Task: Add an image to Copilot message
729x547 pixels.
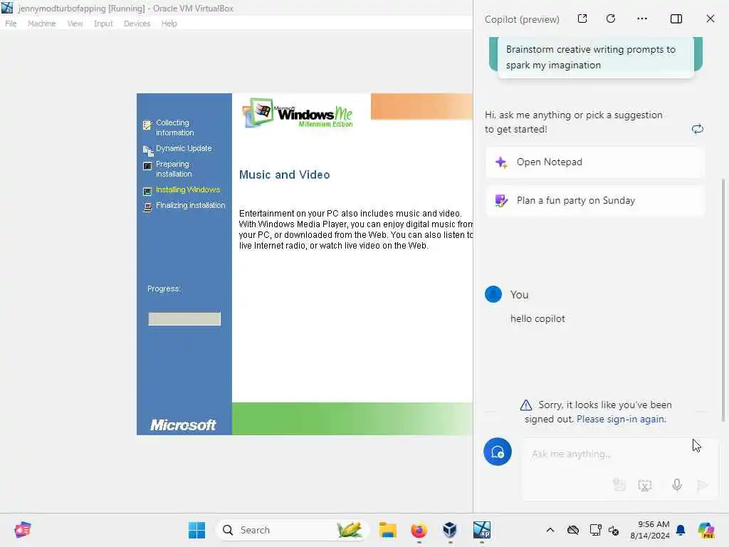Action: click(619, 484)
